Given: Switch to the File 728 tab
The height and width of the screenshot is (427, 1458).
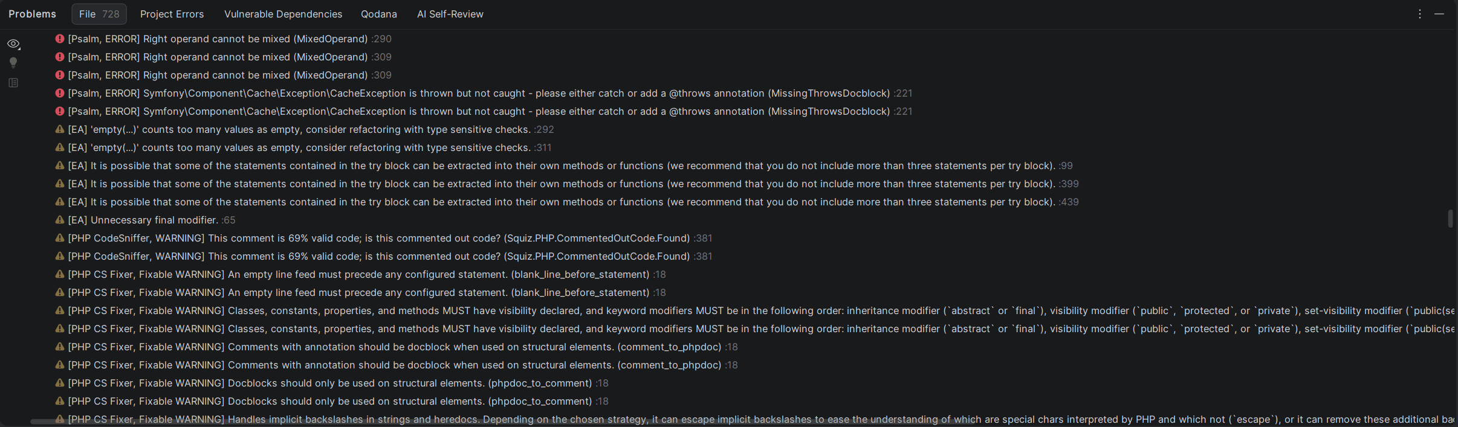Looking at the screenshot, I should pos(99,14).
